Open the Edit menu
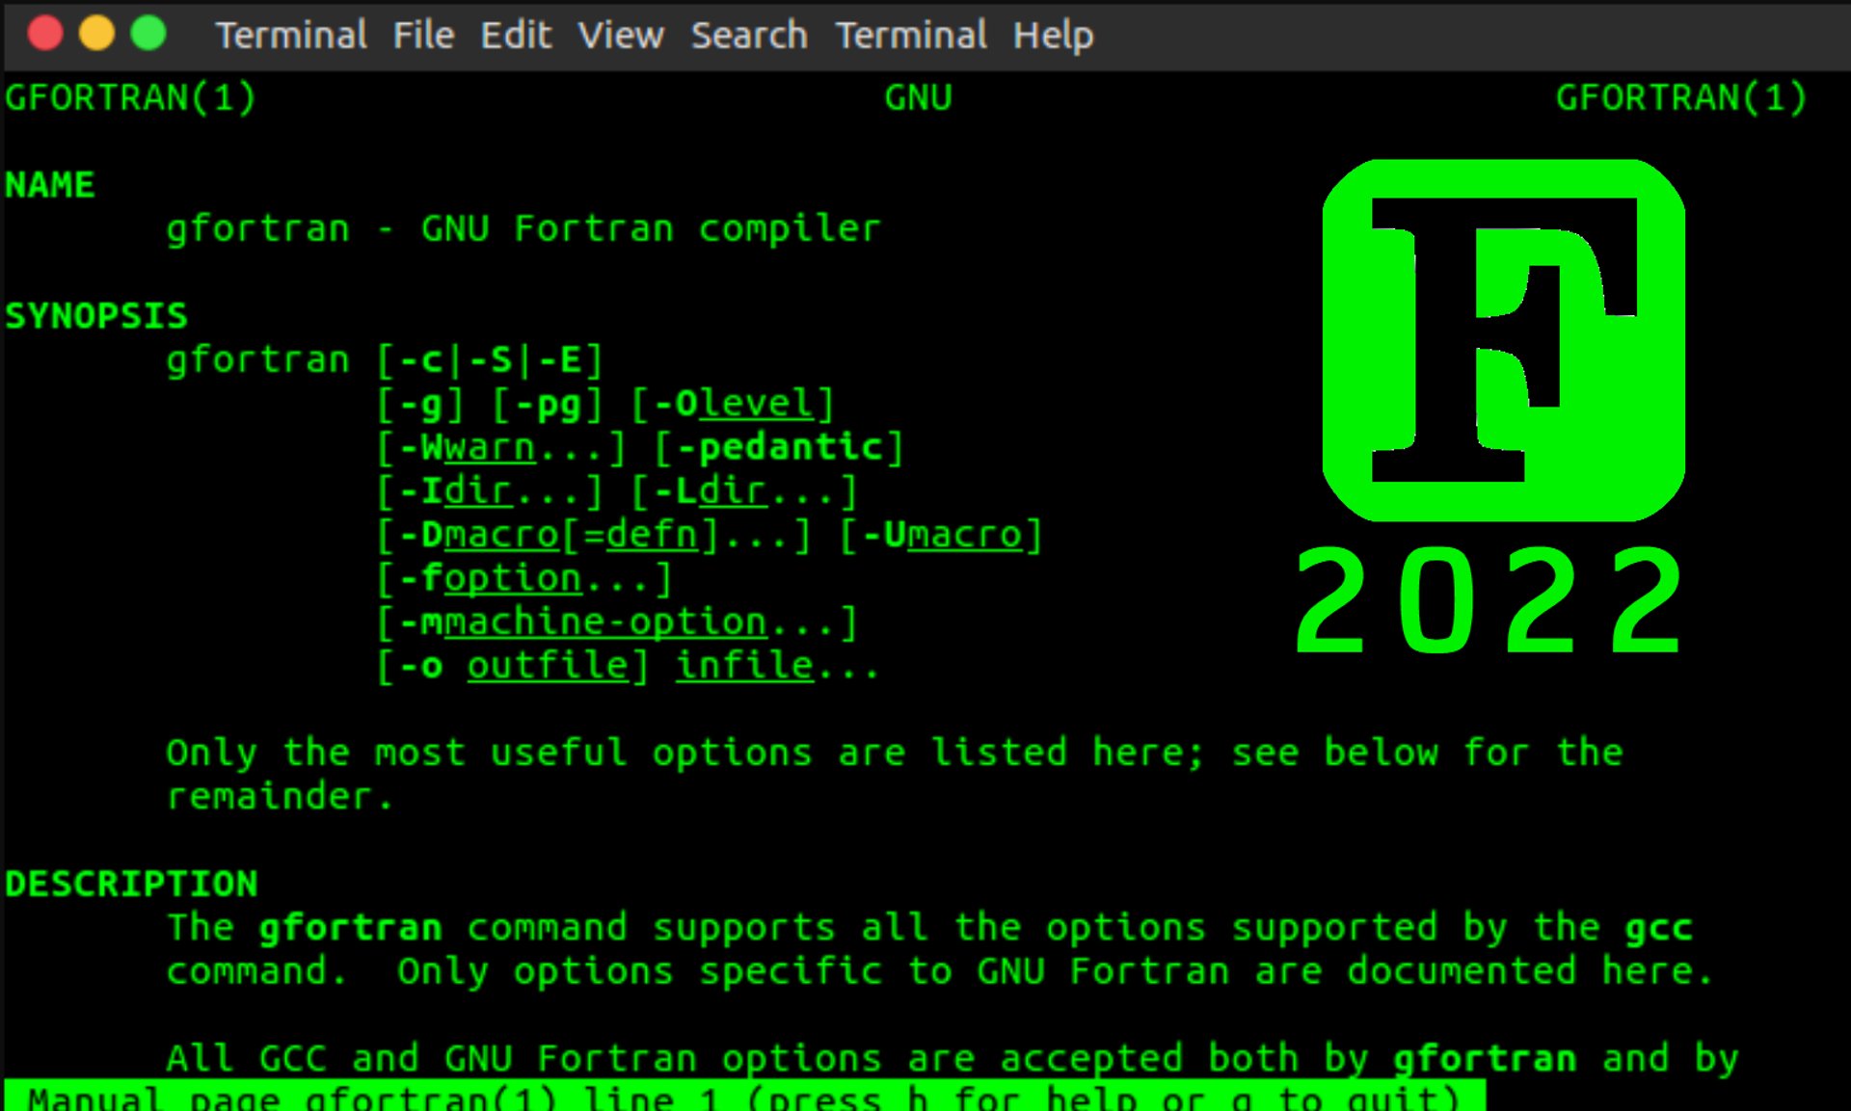Viewport: 1851px width, 1111px height. 516,36
